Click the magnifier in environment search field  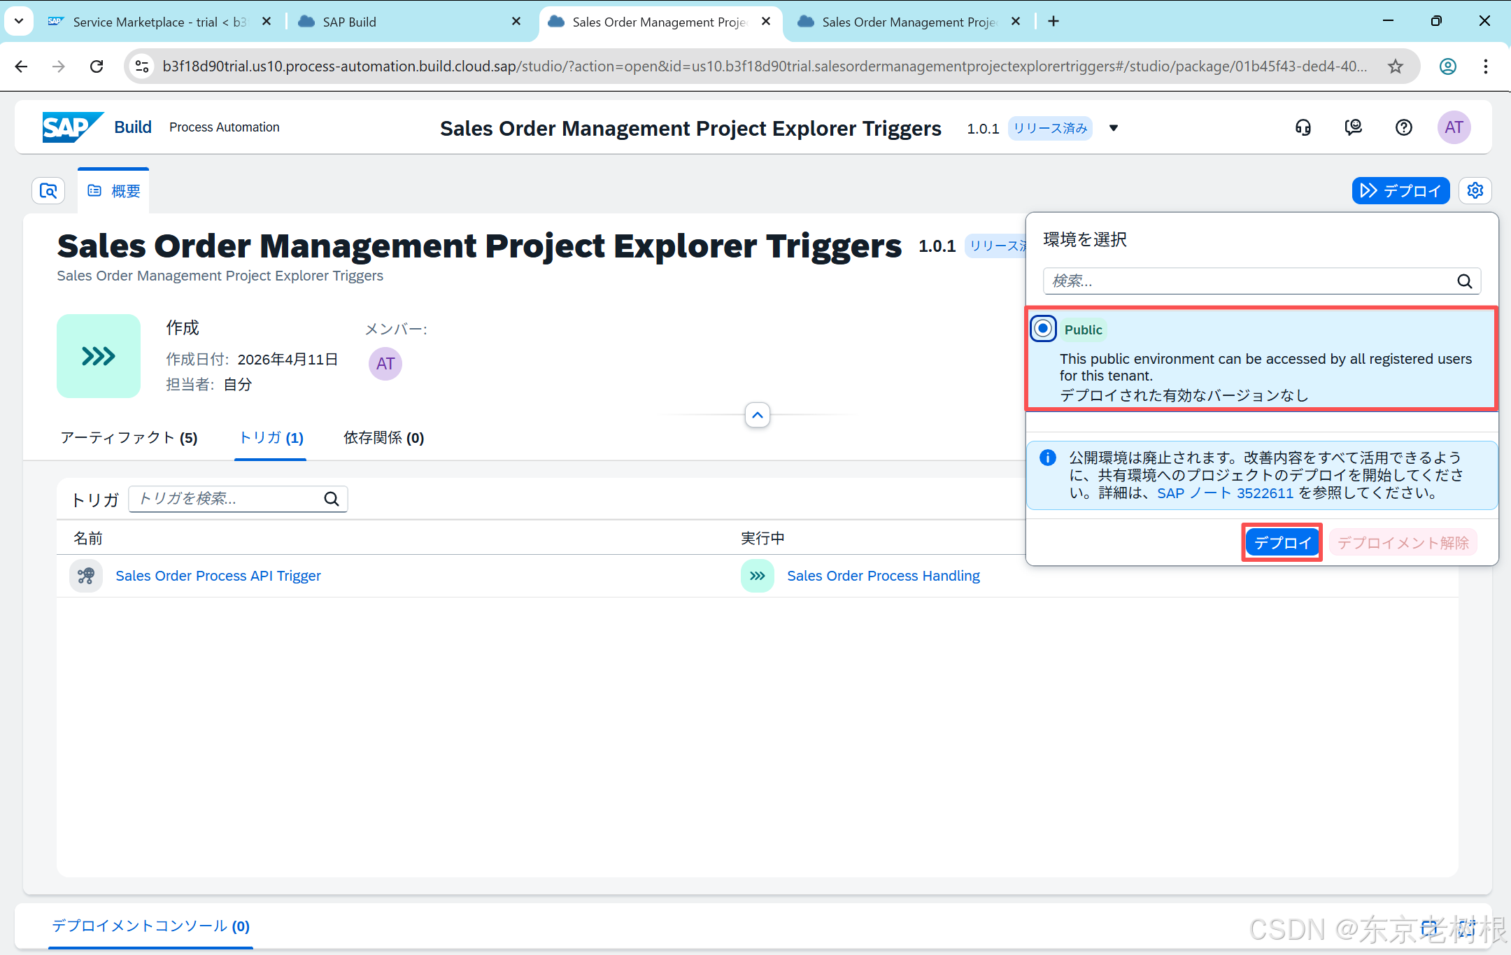coord(1464,281)
